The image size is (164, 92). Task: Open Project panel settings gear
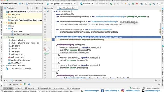pyautogui.click(x=37, y=8)
